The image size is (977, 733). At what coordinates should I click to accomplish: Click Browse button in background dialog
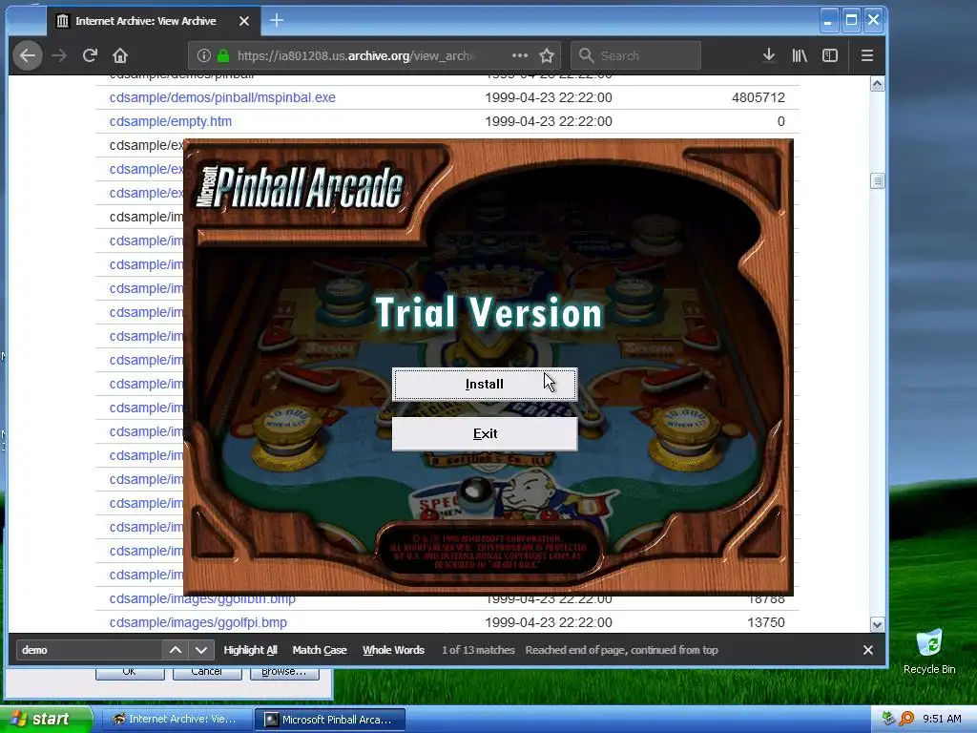[284, 673]
